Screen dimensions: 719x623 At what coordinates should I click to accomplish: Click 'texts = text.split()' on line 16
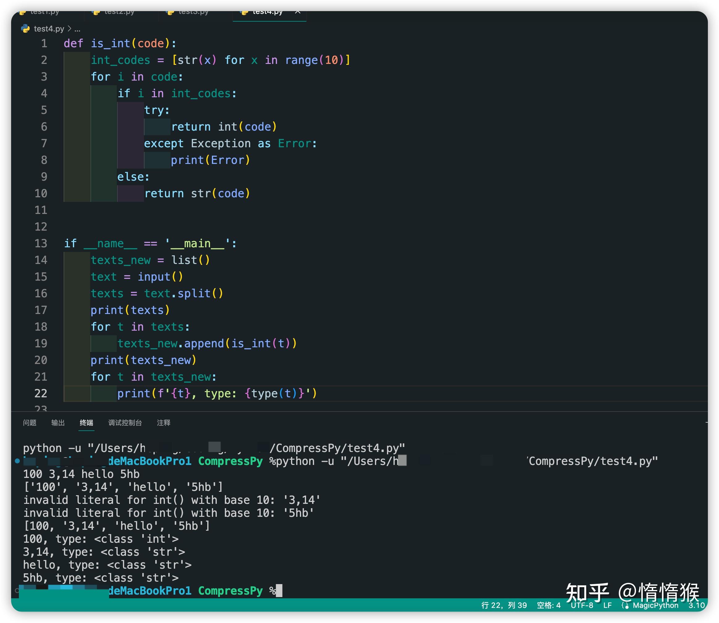[x=157, y=293]
